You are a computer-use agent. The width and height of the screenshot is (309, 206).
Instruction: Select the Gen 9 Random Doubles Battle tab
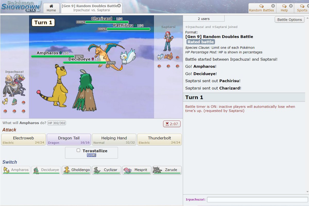pyautogui.click(x=91, y=8)
